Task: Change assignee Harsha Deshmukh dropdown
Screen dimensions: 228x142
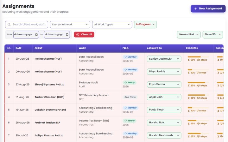Action: (164, 135)
